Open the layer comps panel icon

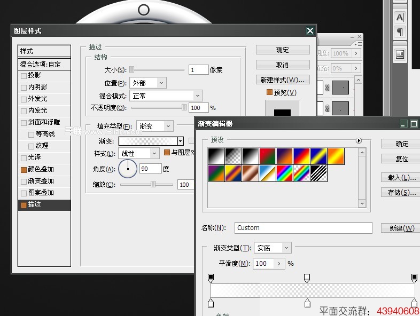(400, 54)
